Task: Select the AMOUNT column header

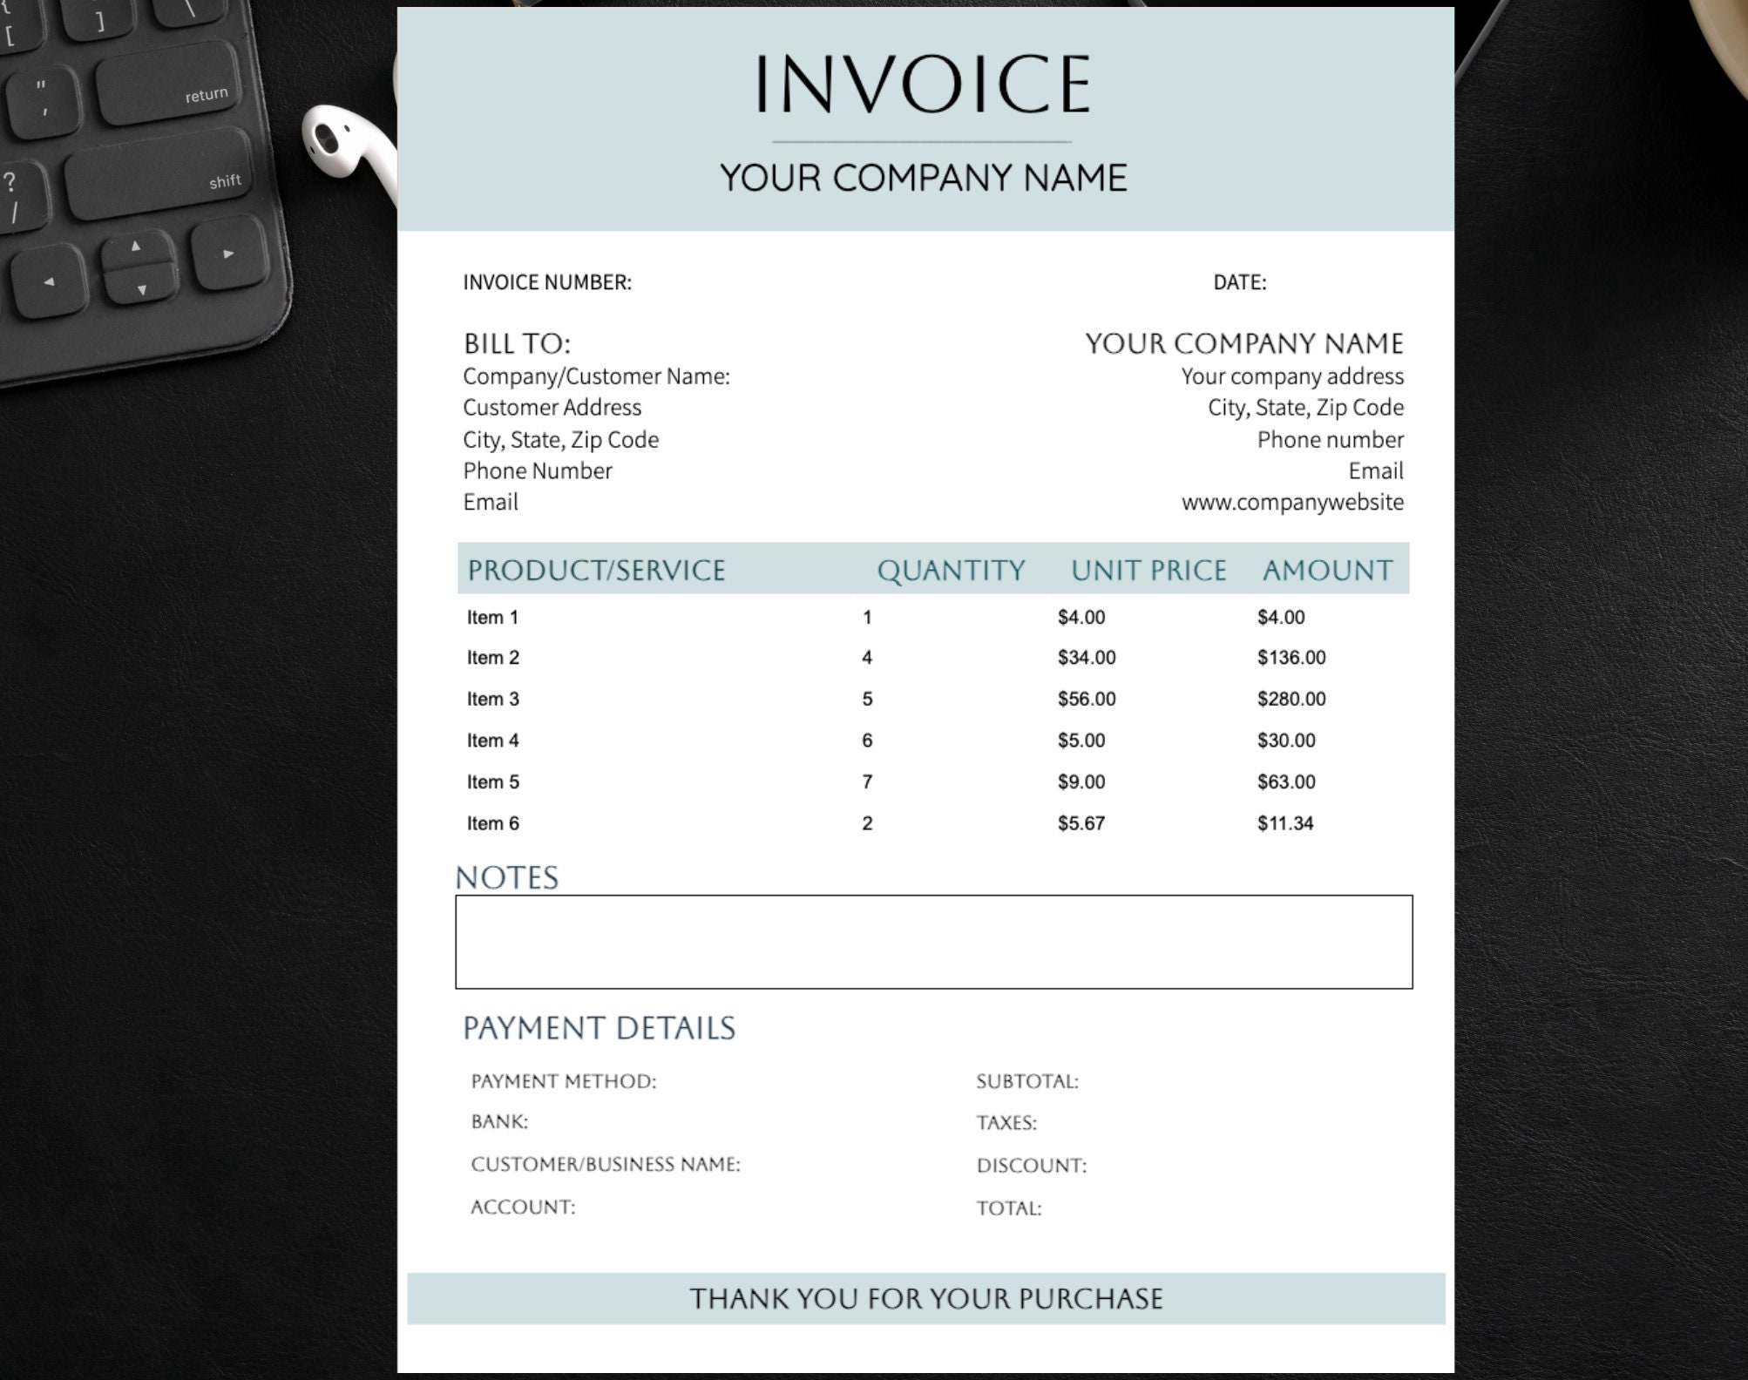Action: point(1325,570)
